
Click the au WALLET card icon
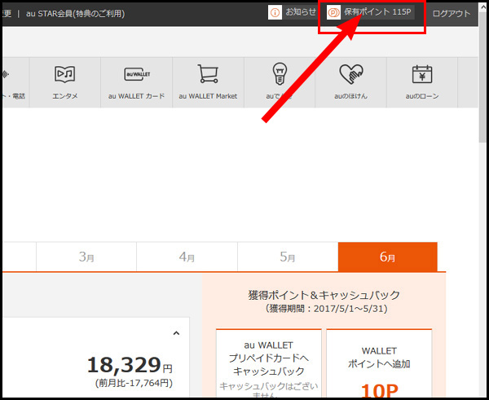click(x=137, y=74)
